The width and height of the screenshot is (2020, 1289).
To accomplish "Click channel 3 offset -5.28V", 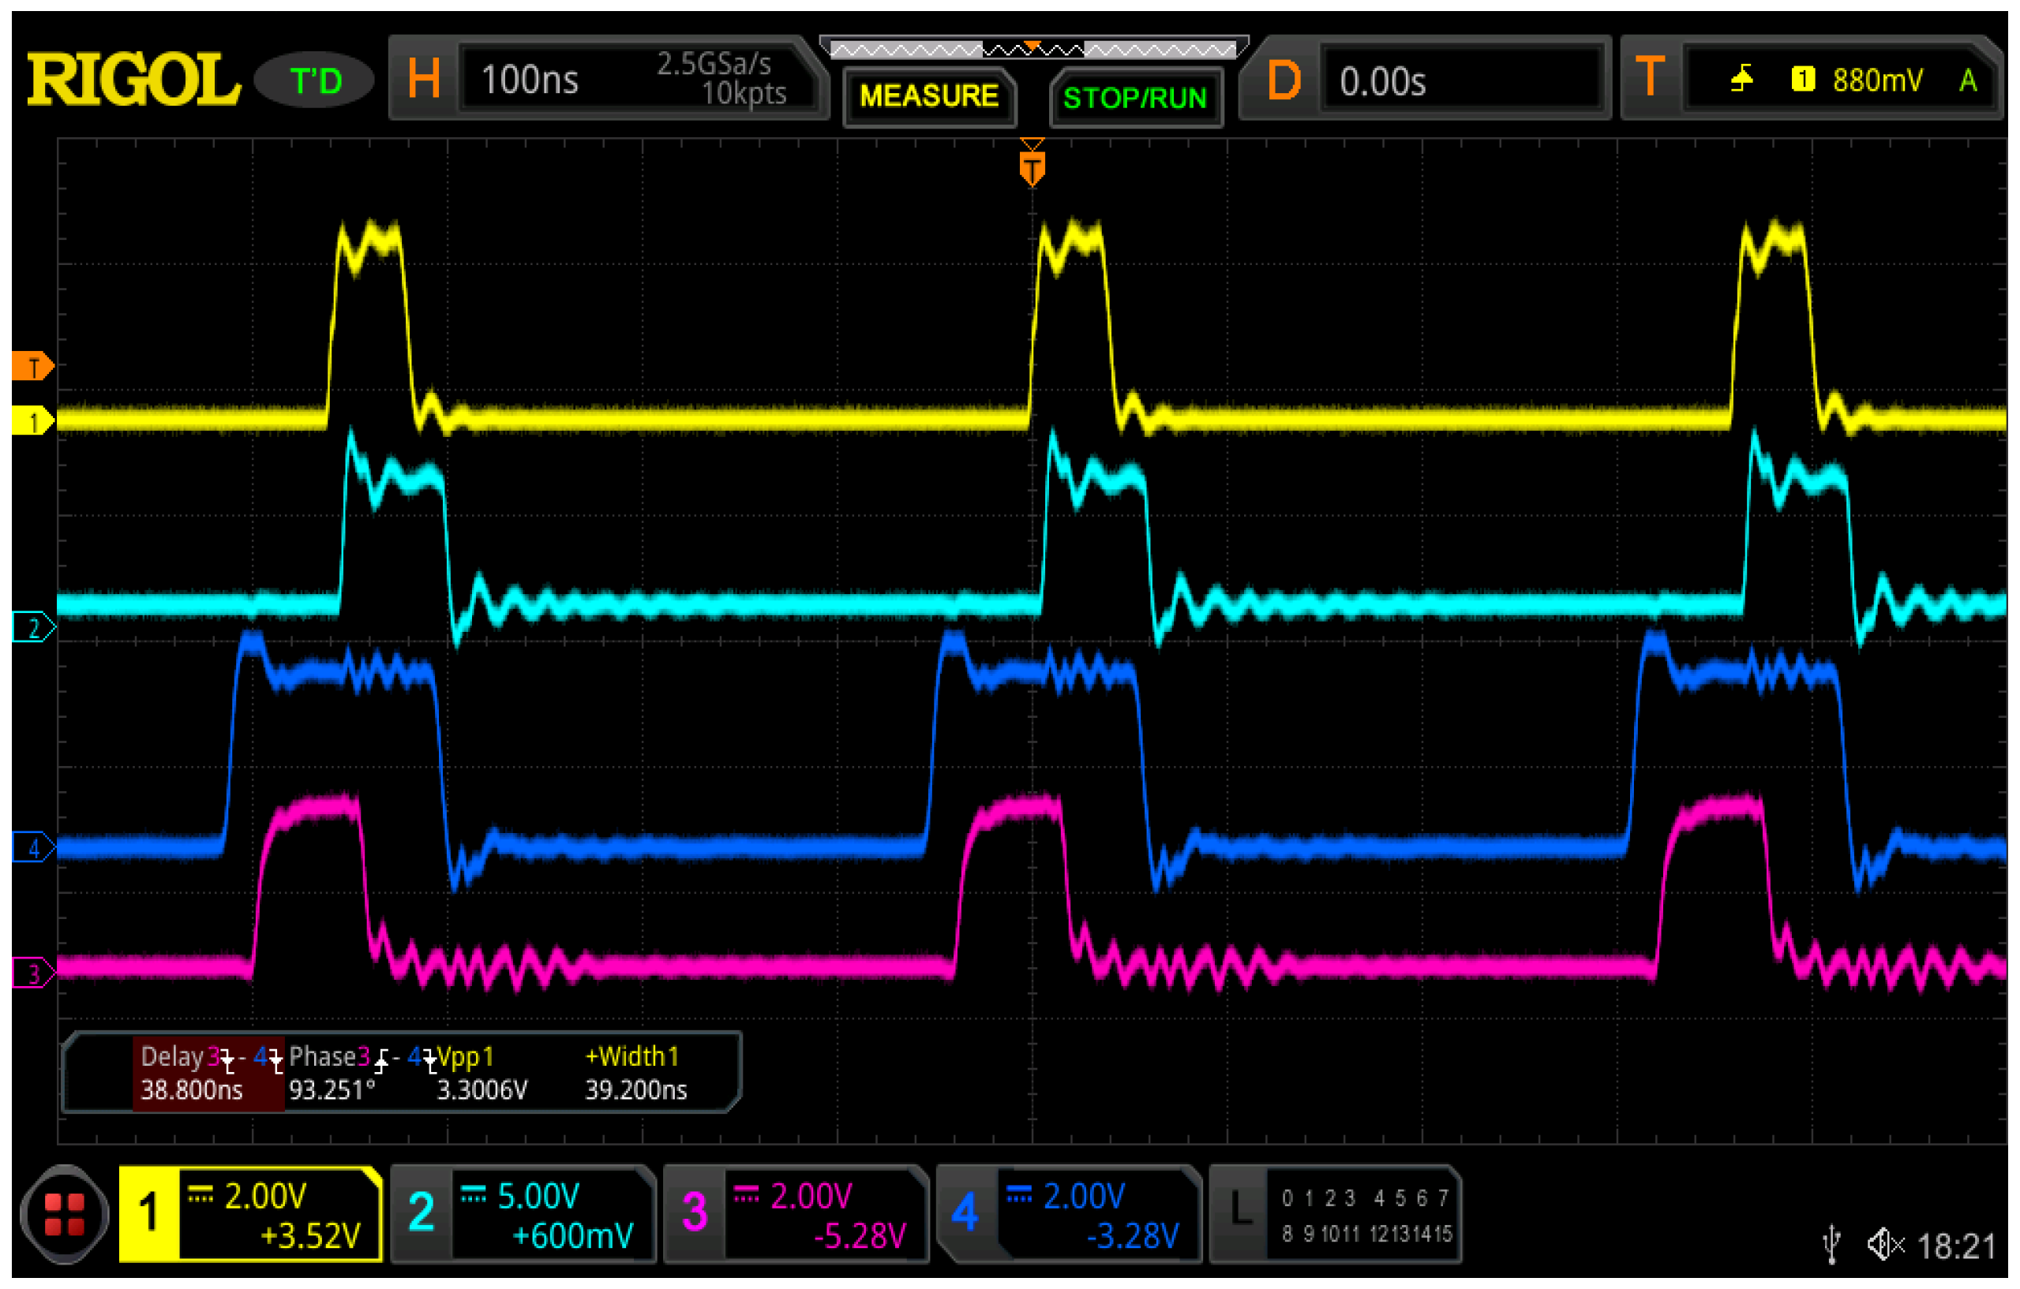I will click(859, 1235).
